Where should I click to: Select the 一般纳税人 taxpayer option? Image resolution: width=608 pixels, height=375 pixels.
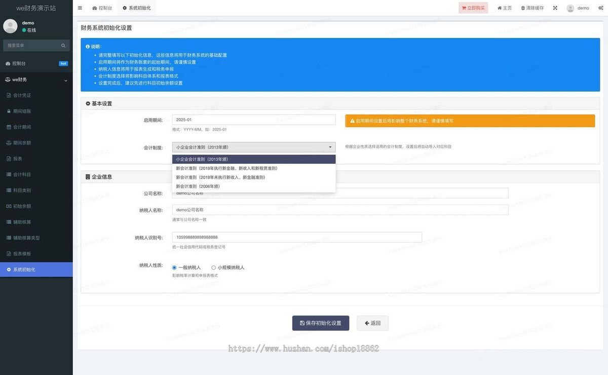tap(174, 268)
